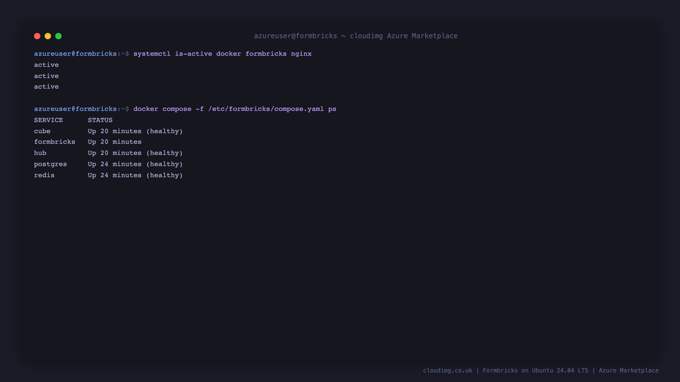Image resolution: width=680 pixels, height=382 pixels.
Task: Click the footer text Formbricks on Ubuntu 24.04 LTS
Action: [x=535, y=370]
